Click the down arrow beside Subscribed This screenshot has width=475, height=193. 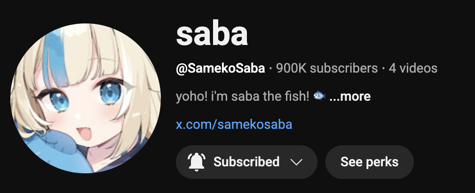click(x=296, y=162)
